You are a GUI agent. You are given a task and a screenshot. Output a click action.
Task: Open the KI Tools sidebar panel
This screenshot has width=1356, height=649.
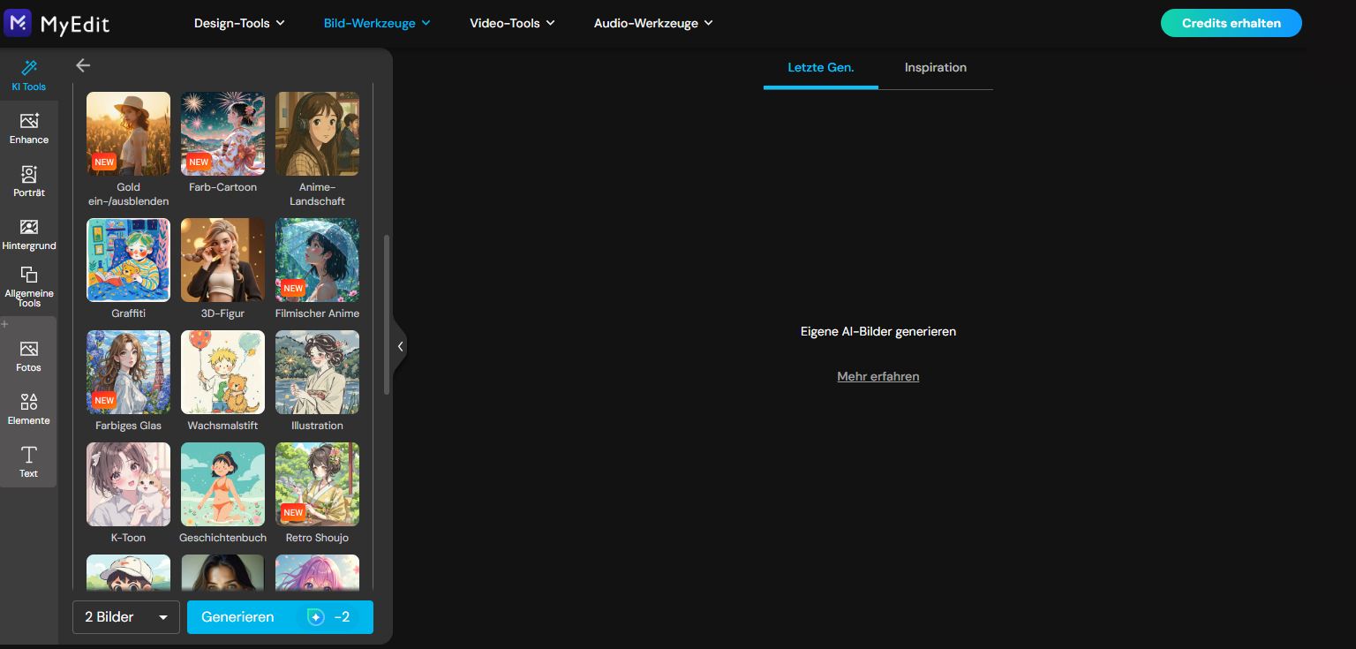(x=29, y=75)
